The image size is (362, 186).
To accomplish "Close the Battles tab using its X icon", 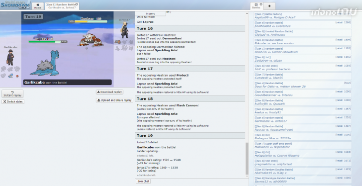I will click(x=261, y=4).
